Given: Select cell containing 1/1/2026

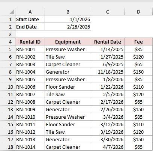Looking at the screenshot, I should pyautogui.click(x=68, y=19).
